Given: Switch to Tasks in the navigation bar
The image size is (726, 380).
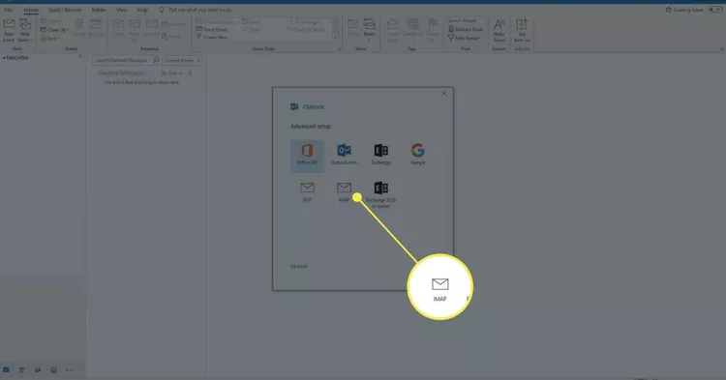Looking at the screenshot, I should coord(53,369).
